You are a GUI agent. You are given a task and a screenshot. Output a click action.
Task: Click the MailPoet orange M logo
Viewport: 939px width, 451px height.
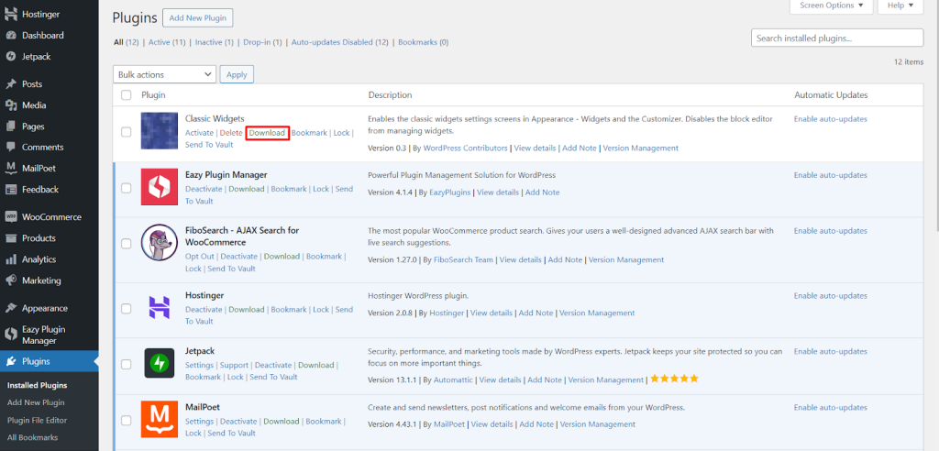pyautogui.click(x=160, y=419)
